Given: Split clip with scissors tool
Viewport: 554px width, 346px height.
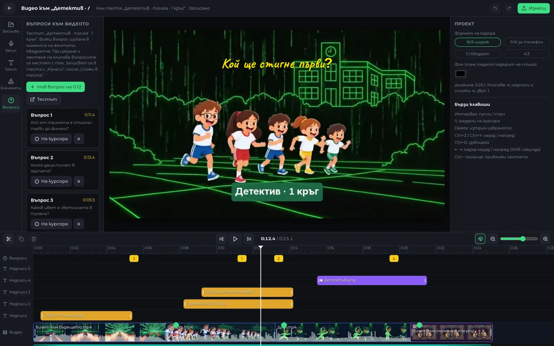Looking at the screenshot, I should click(x=9, y=239).
